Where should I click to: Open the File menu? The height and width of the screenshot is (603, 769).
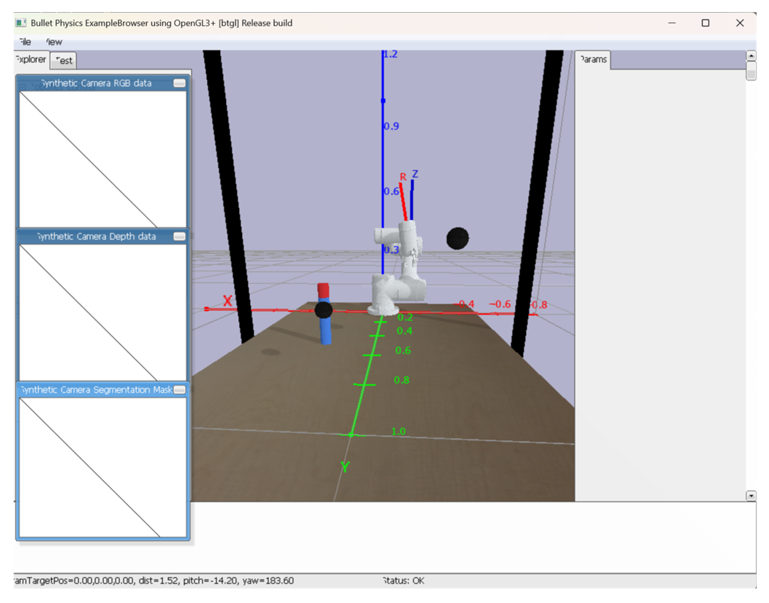tap(25, 42)
